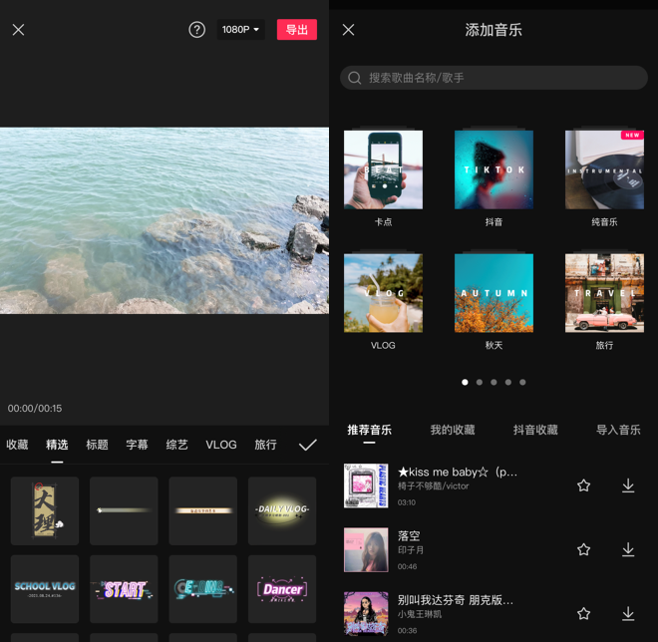Open the 卡点 BEAT music category
The width and height of the screenshot is (658, 642).
tap(383, 169)
